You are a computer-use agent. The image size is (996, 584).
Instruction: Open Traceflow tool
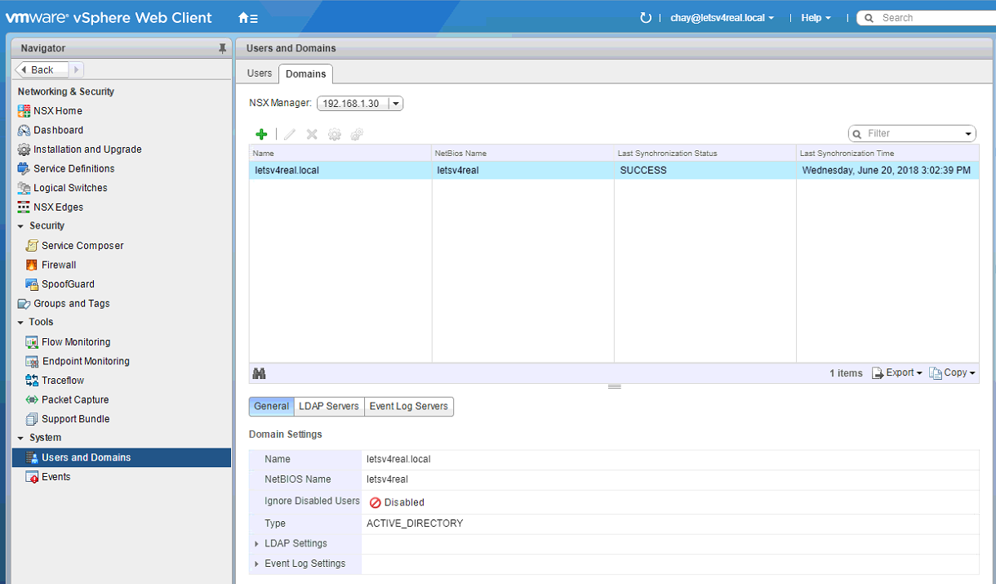pyautogui.click(x=63, y=381)
